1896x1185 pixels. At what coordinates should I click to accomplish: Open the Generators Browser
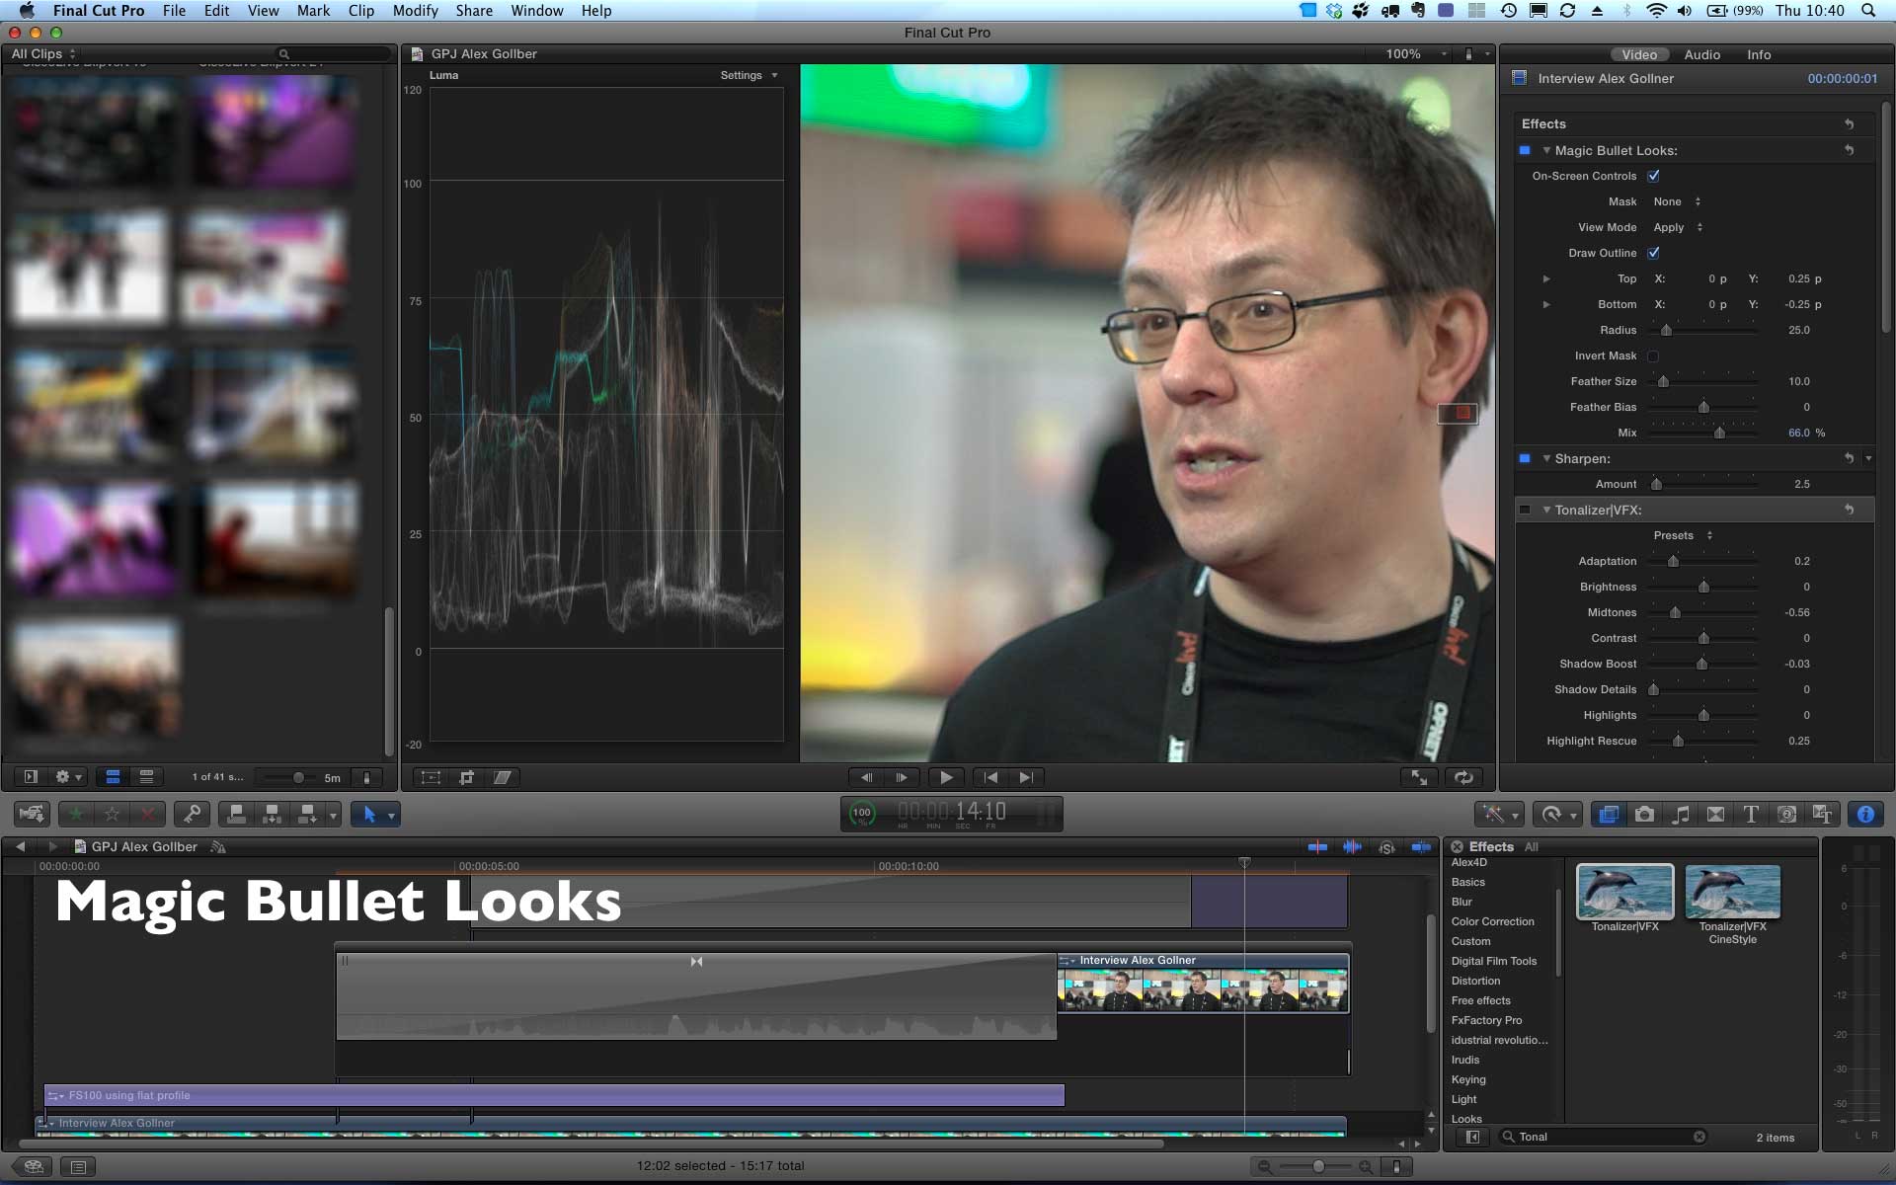tap(1786, 815)
